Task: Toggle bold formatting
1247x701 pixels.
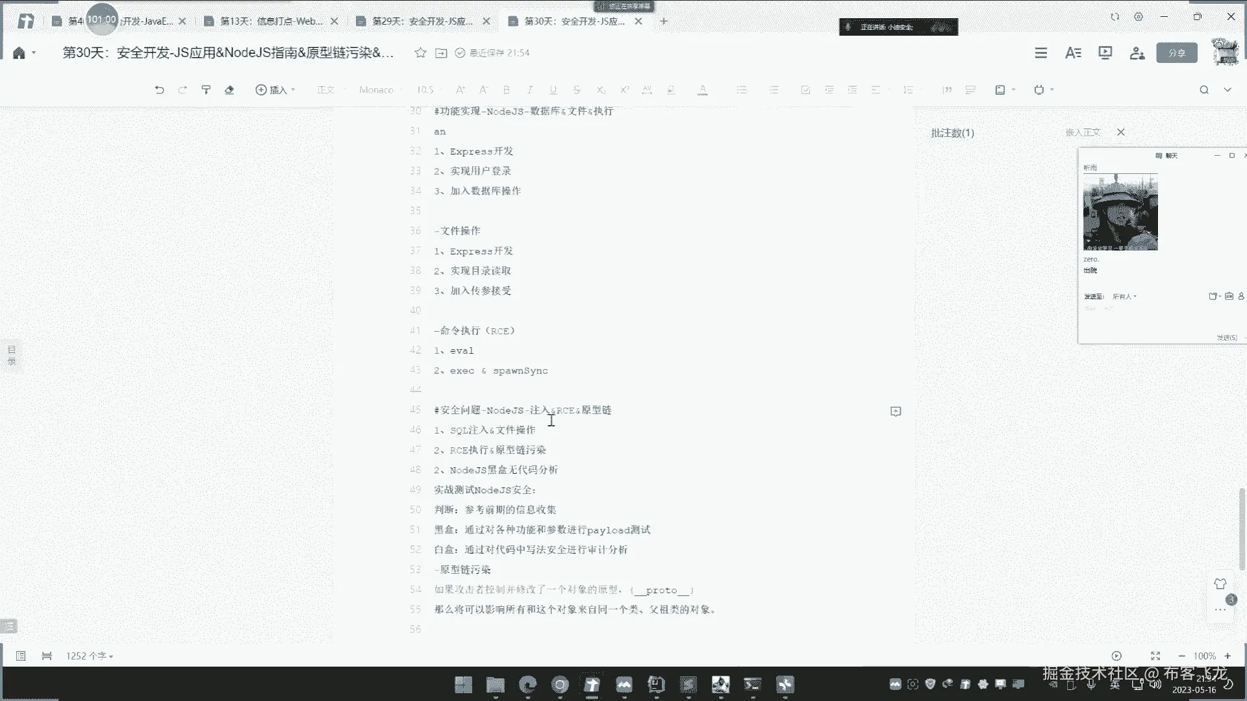Action: pyautogui.click(x=507, y=90)
